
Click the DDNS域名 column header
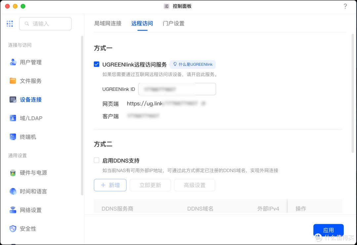(200, 209)
